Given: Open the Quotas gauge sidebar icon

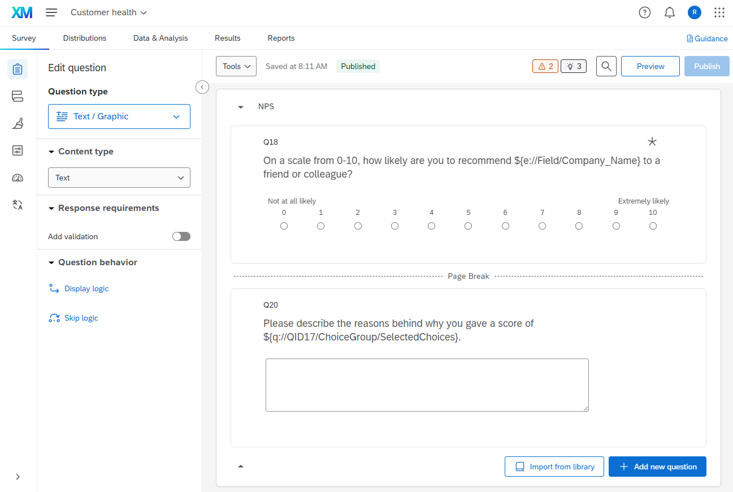Looking at the screenshot, I should point(18,178).
